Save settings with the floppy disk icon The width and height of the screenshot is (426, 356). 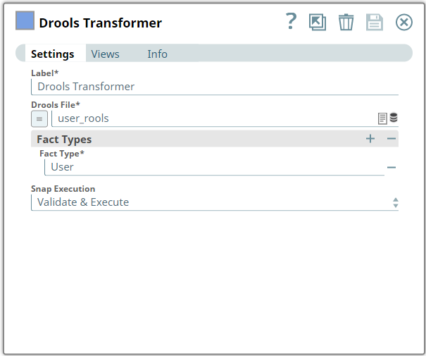(x=375, y=22)
